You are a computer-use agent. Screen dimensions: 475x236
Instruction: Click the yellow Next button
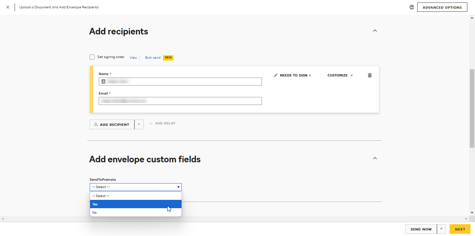pyautogui.click(x=460, y=229)
